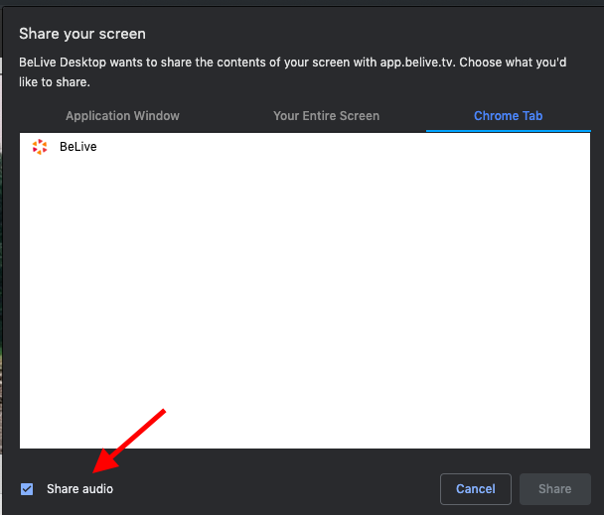
Task: Click the blue underline beneath Chrome Tab
Action: tap(509, 131)
